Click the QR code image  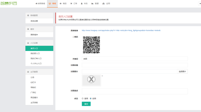point(91,45)
